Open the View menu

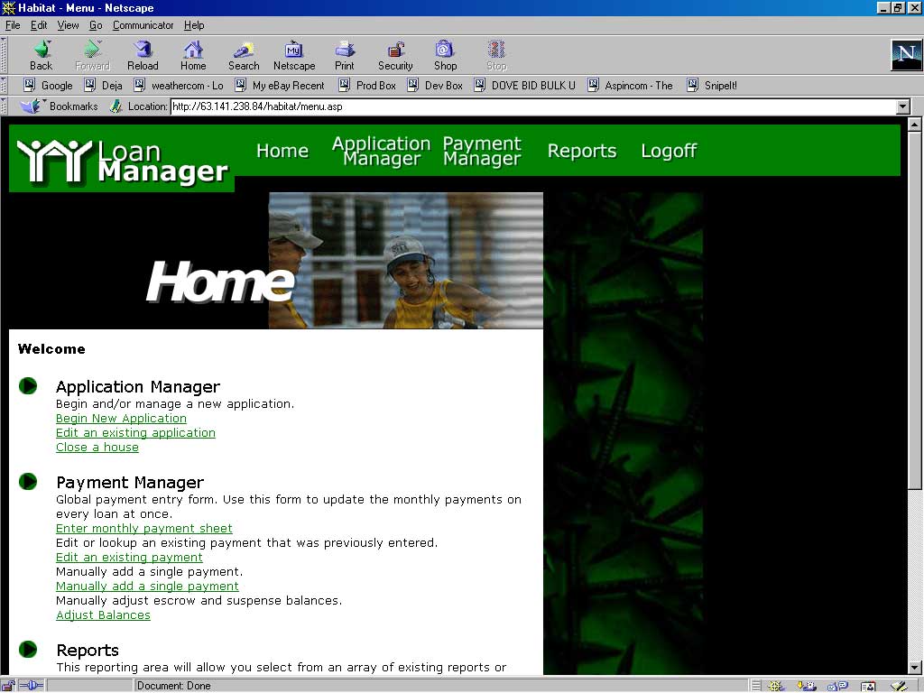pyautogui.click(x=68, y=25)
